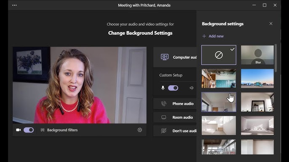Click the Computer audio speaker-monitor icon
Viewport: 289px width, 162px height.
(164, 57)
